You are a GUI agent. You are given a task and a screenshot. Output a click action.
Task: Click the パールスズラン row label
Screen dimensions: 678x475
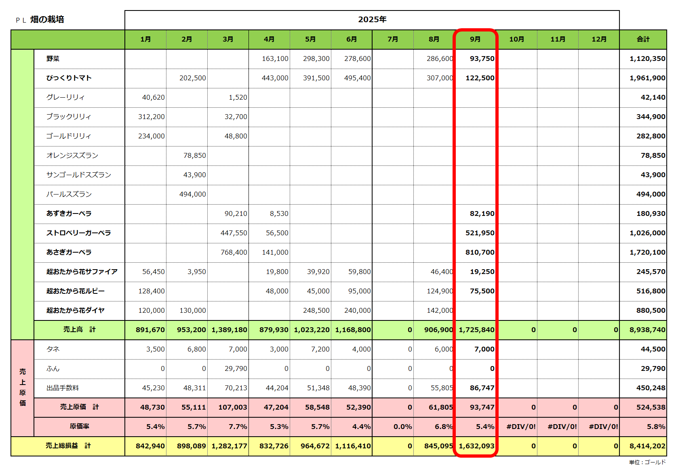[x=69, y=194]
